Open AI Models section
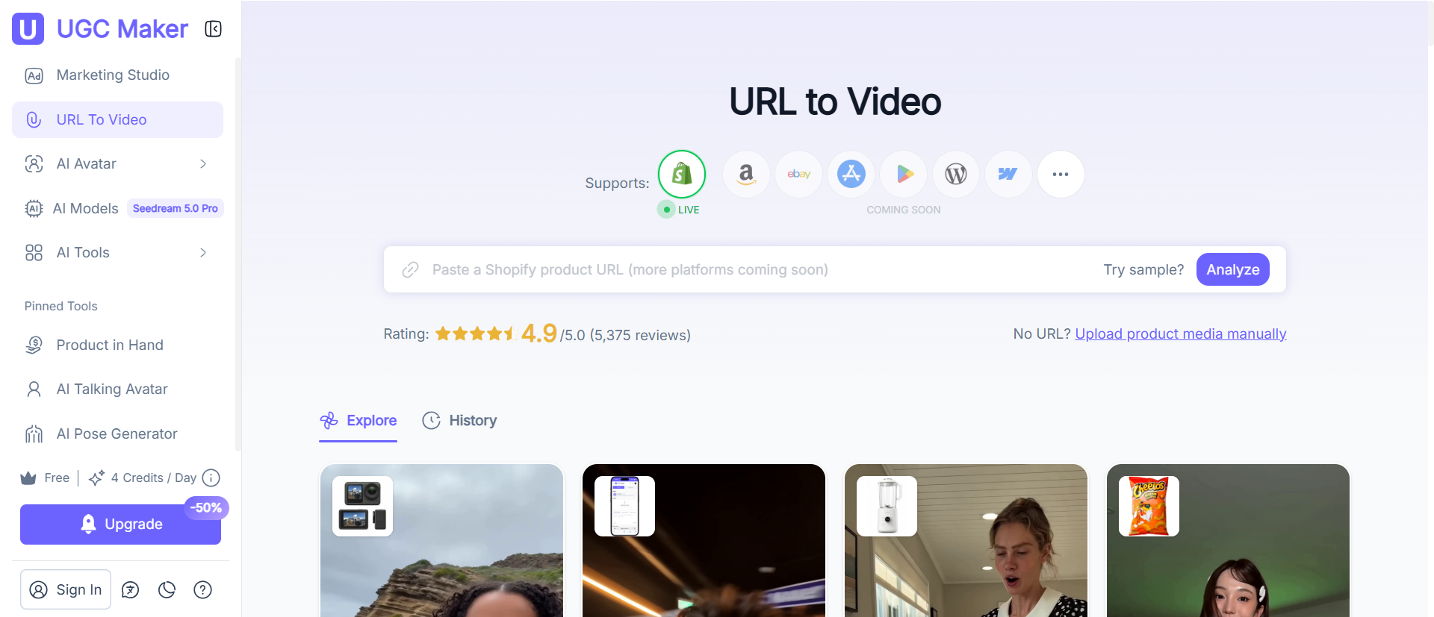The image size is (1434, 617). [85, 208]
